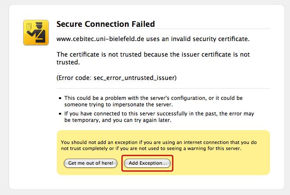Screen dimensions: 290x195
Task: Click the yellow security officer warning icon
Action: point(36,32)
